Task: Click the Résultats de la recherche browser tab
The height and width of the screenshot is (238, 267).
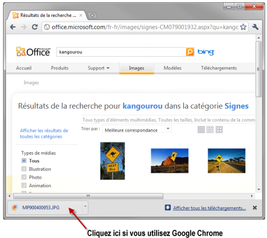Action: tap(48, 15)
